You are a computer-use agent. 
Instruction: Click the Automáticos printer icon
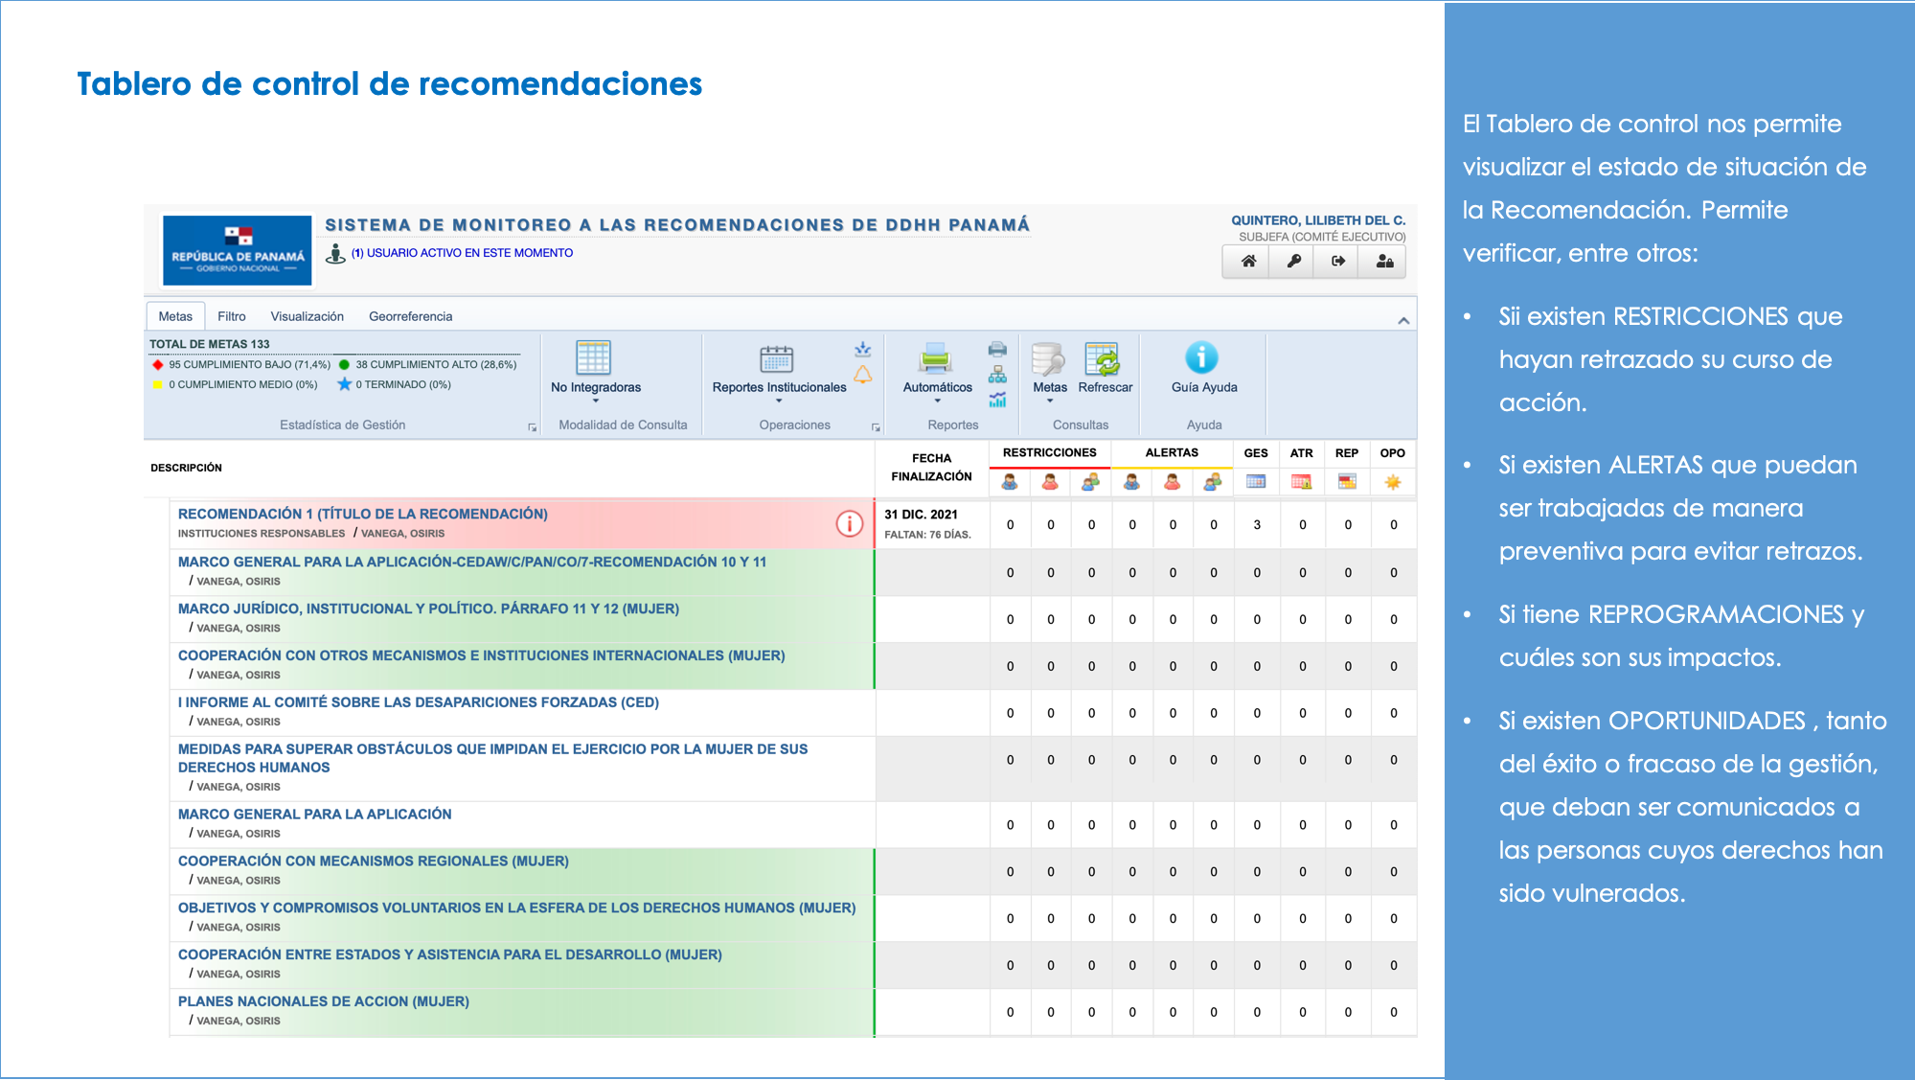pos(935,358)
